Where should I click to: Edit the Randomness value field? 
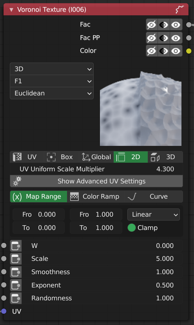pos(102,298)
